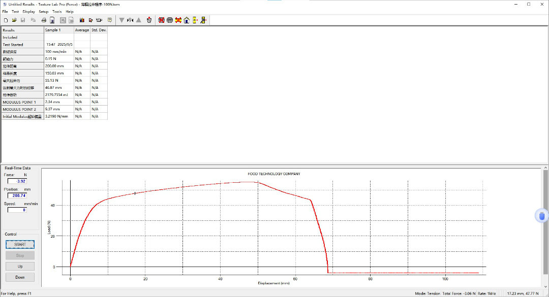Screen dimensions: 549x297
Task: Click the 2179.7554 mJ value cell
Action: (59, 95)
